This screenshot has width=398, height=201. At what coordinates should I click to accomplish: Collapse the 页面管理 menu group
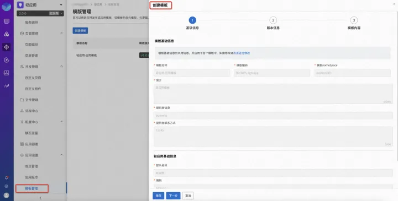61,33
